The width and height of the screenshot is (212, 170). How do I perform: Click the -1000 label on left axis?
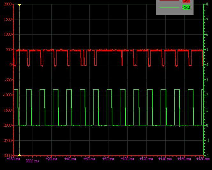7,95
